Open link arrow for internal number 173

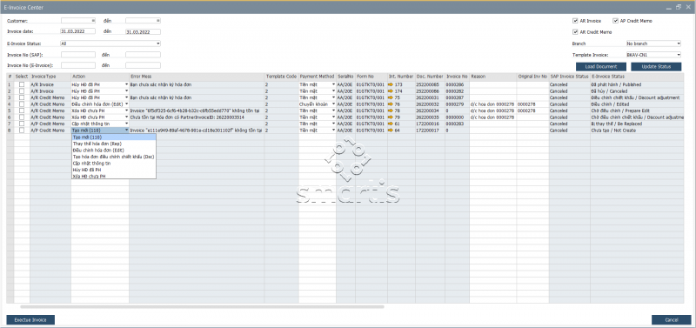391,84
